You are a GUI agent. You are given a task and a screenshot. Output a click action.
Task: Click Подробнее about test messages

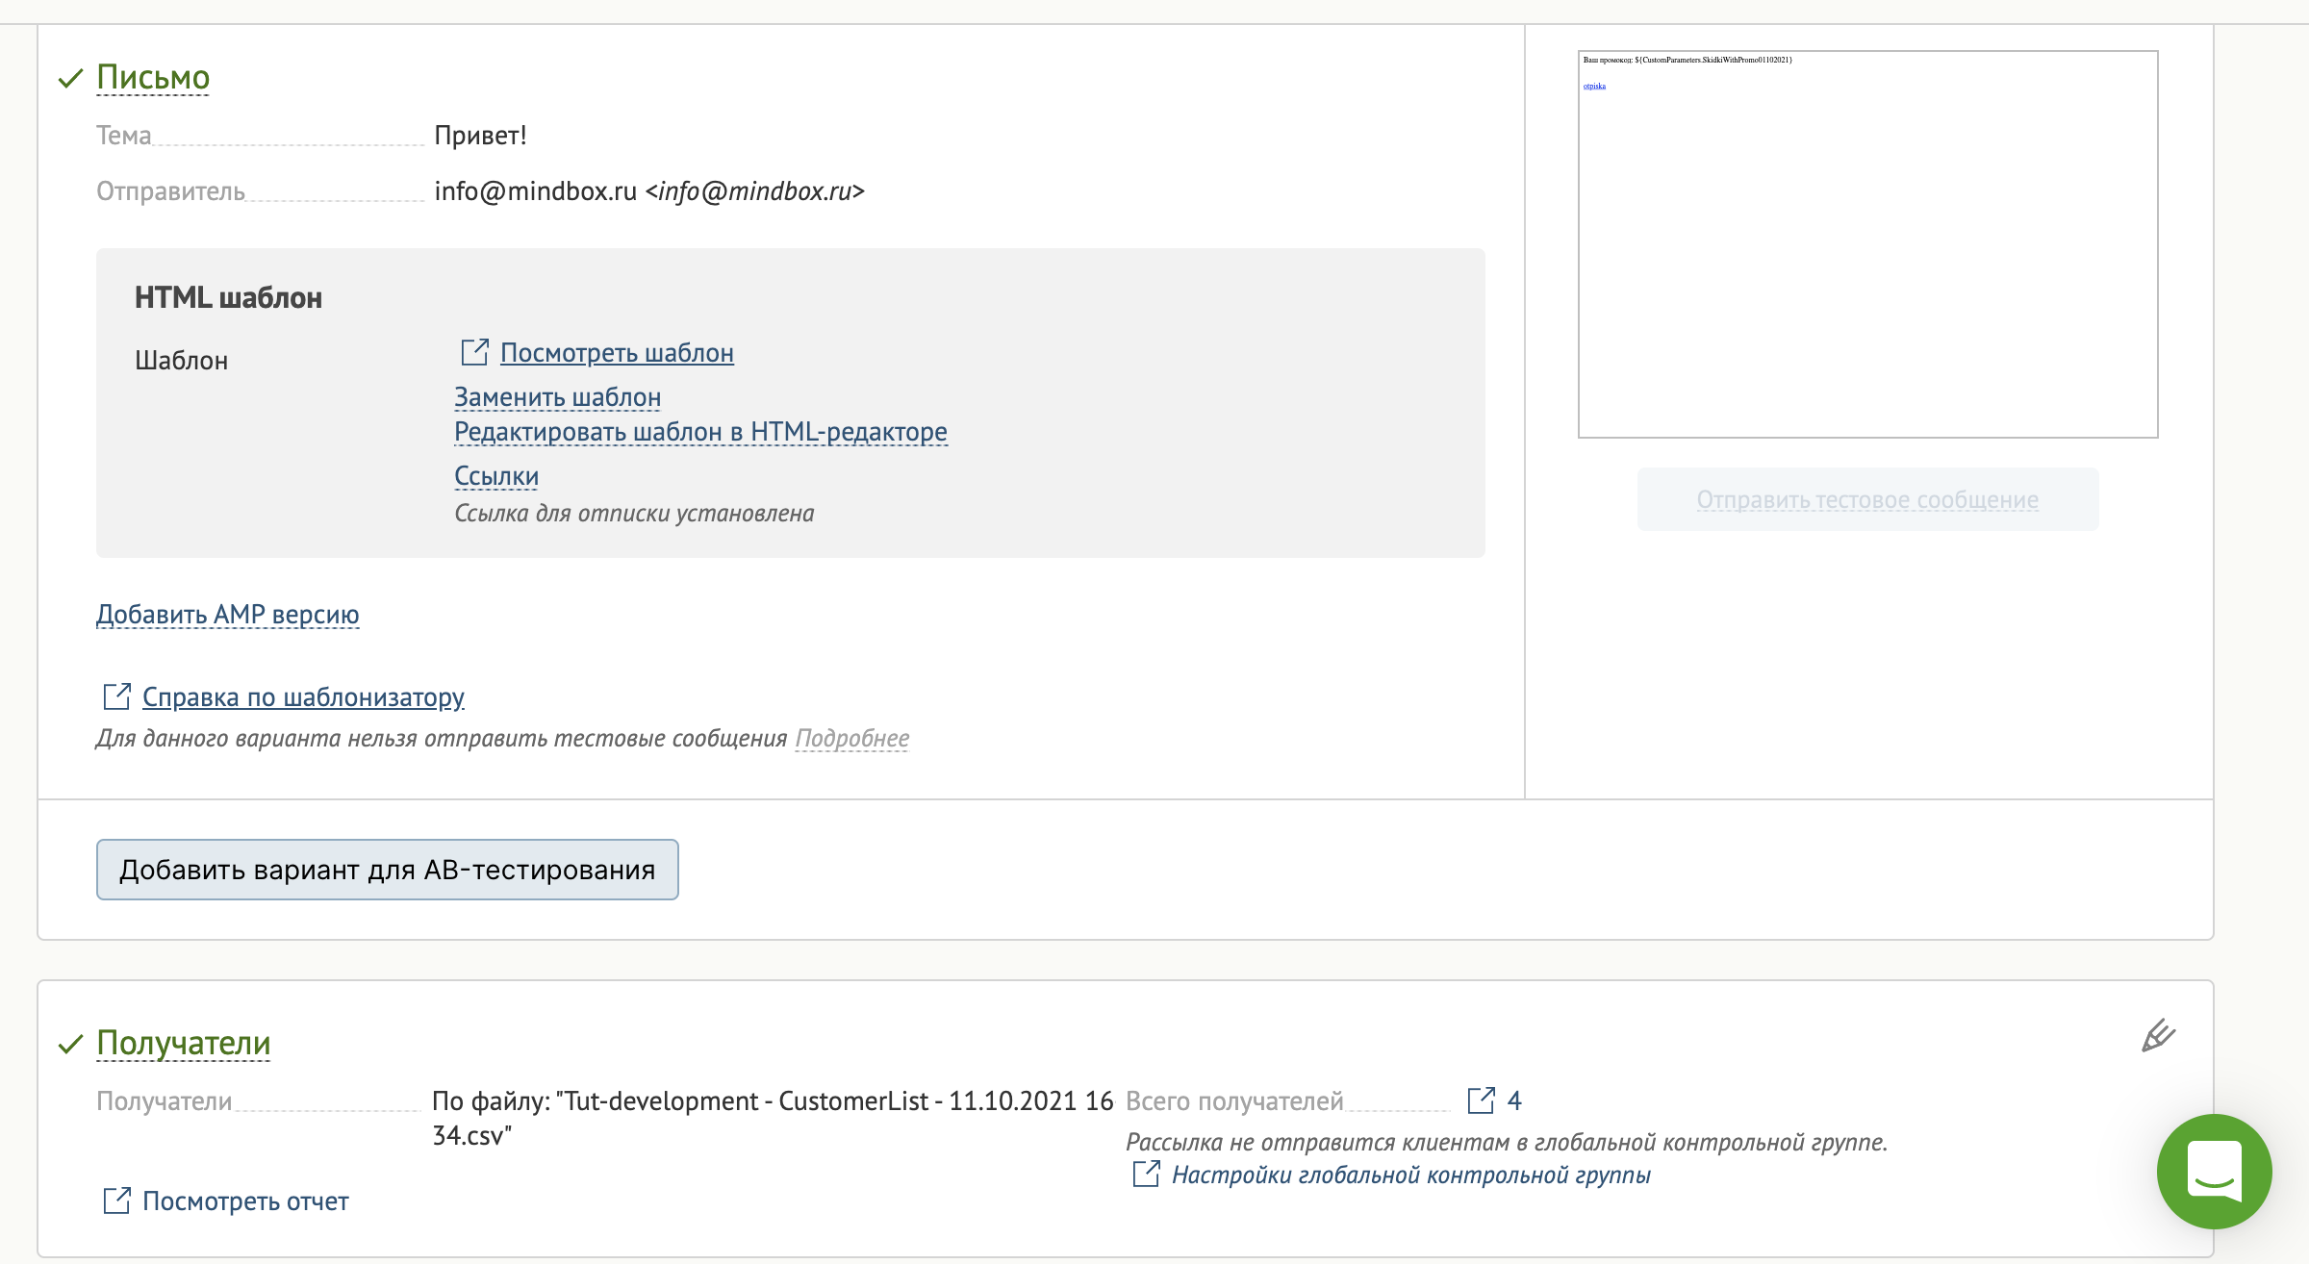click(x=851, y=739)
